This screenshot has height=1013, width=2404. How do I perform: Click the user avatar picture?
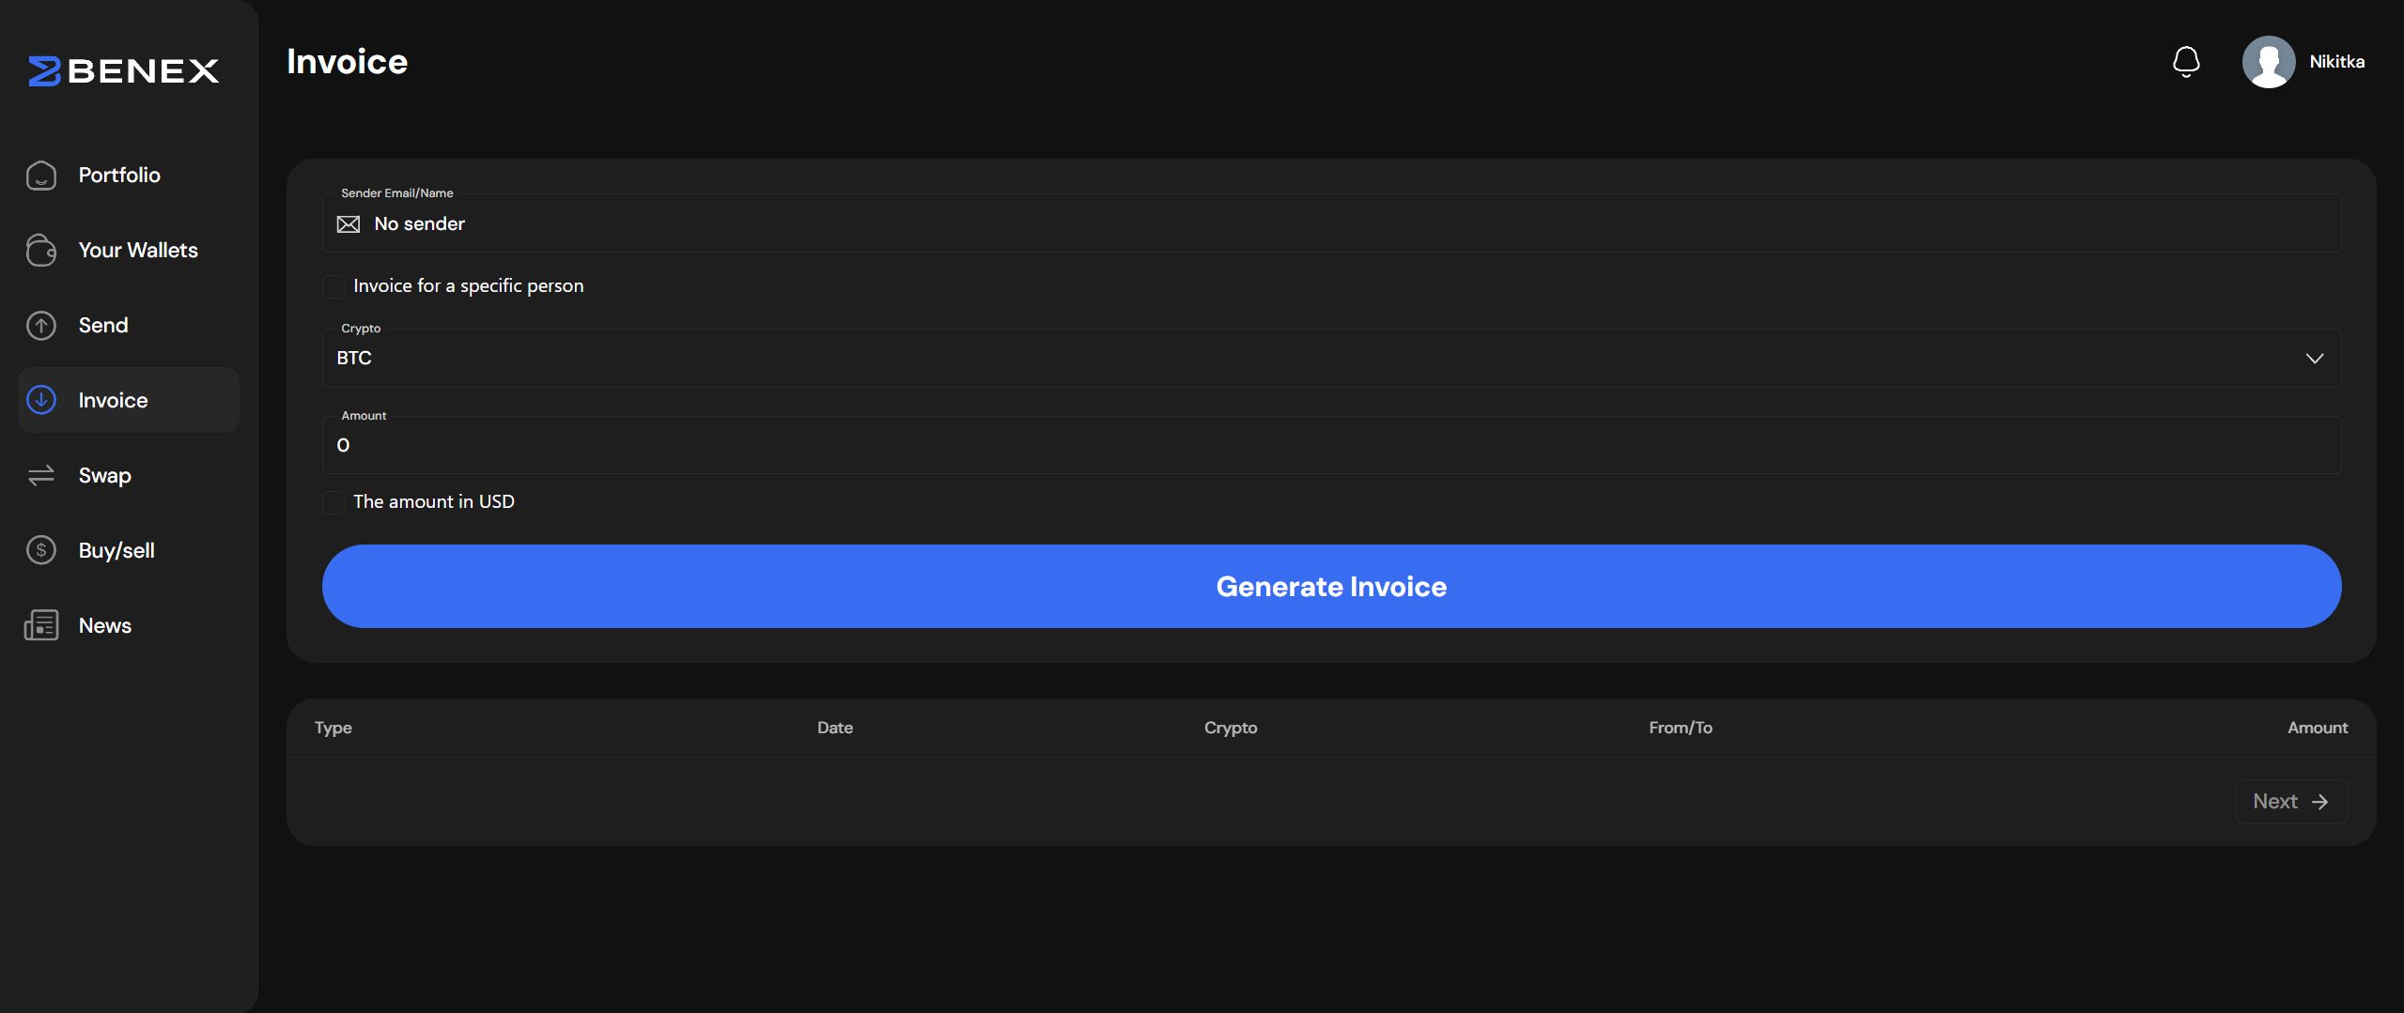[2269, 62]
